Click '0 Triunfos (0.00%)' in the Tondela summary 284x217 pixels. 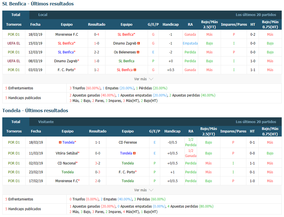click(84, 199)
